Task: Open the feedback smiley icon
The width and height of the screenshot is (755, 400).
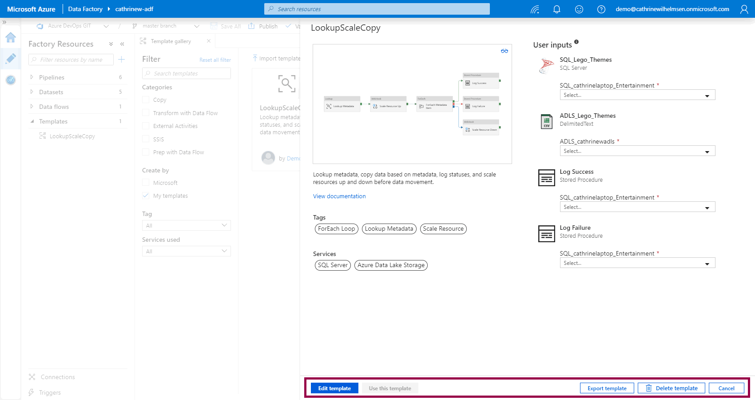Action: [x=579, y=9]
